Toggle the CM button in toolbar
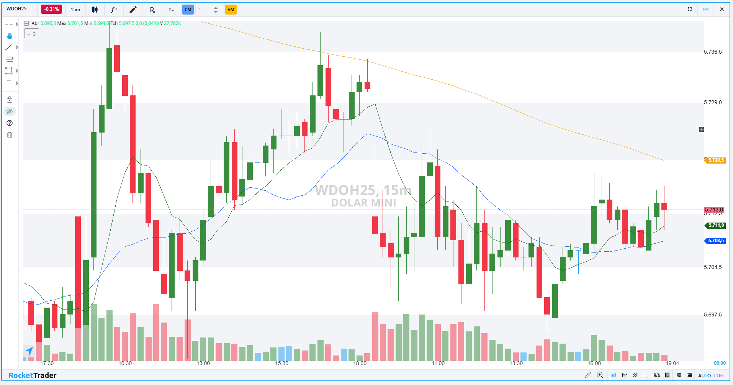The height and width of the screenshot is (385, 733). [188, 10]
